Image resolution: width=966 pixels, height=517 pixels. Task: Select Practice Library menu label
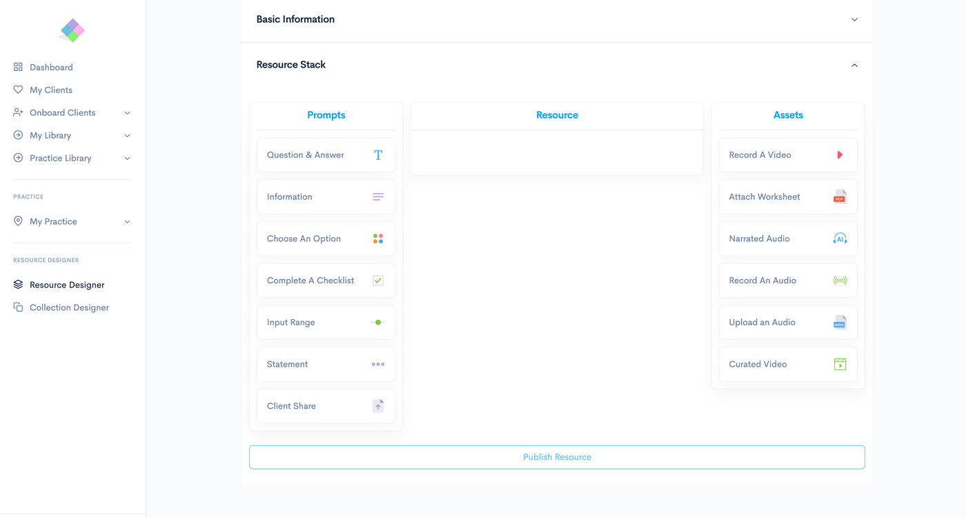click(x=60, y=158)
